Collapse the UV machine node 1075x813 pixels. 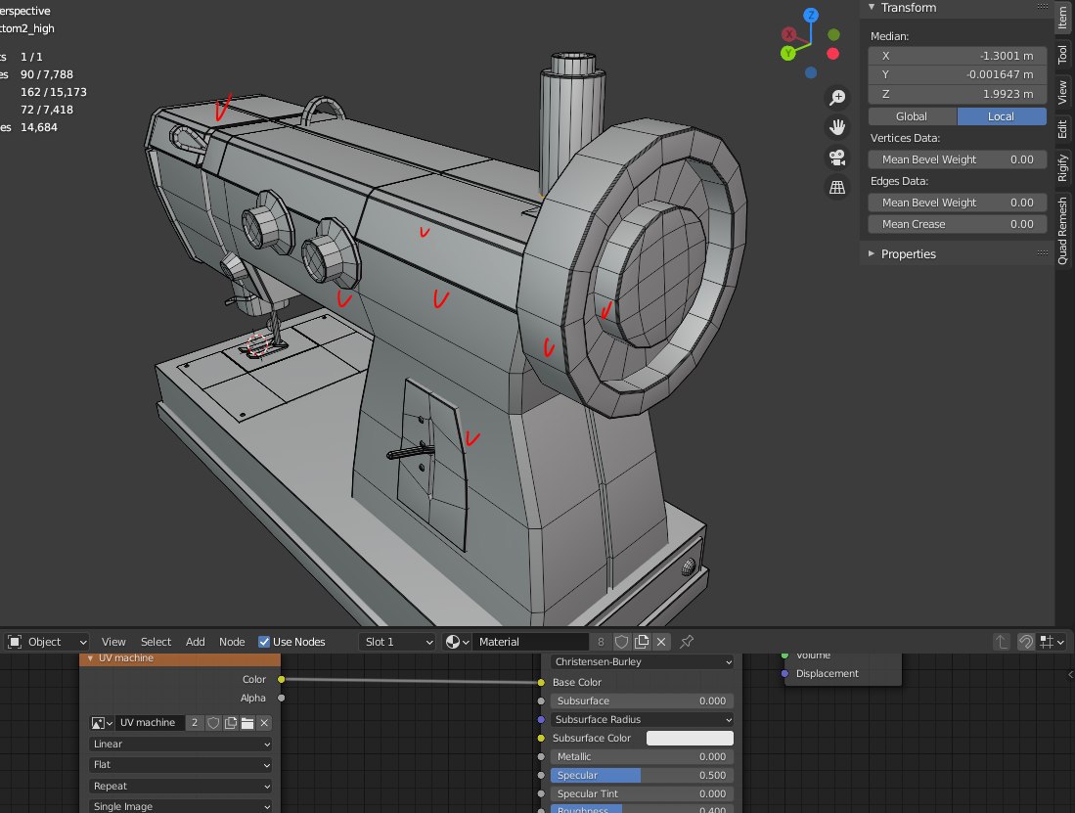click(x=90, y=658)
